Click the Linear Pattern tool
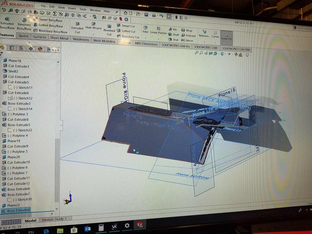312x234 pixels. click(158, 30)
